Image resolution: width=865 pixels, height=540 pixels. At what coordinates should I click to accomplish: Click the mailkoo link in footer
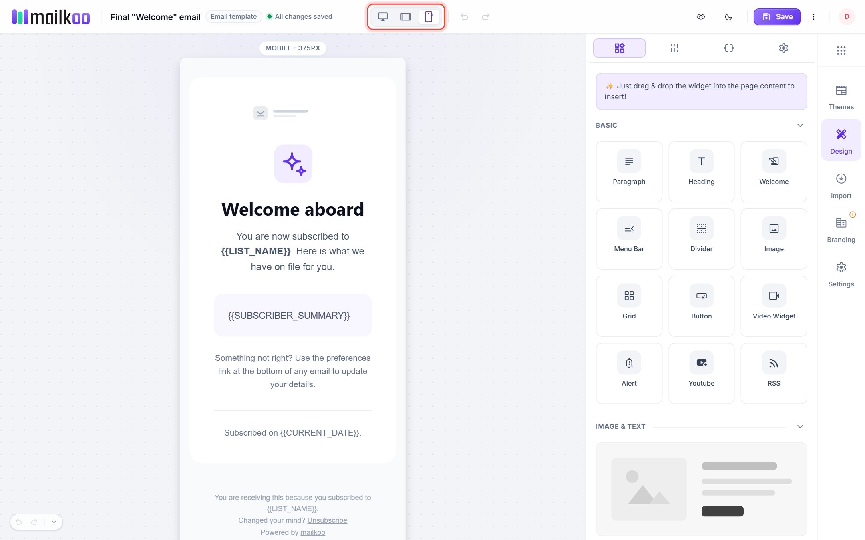(312, 532)
